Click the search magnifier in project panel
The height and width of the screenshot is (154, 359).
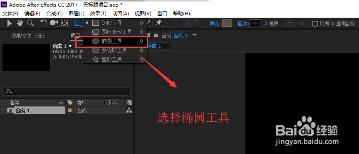pyautogui.click(x=9, y=91)
